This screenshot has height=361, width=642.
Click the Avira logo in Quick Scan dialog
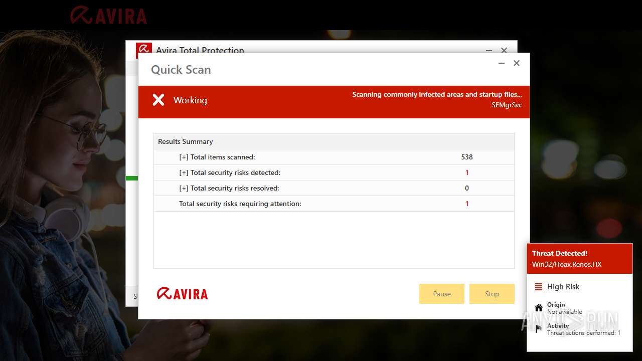(183, 294)
